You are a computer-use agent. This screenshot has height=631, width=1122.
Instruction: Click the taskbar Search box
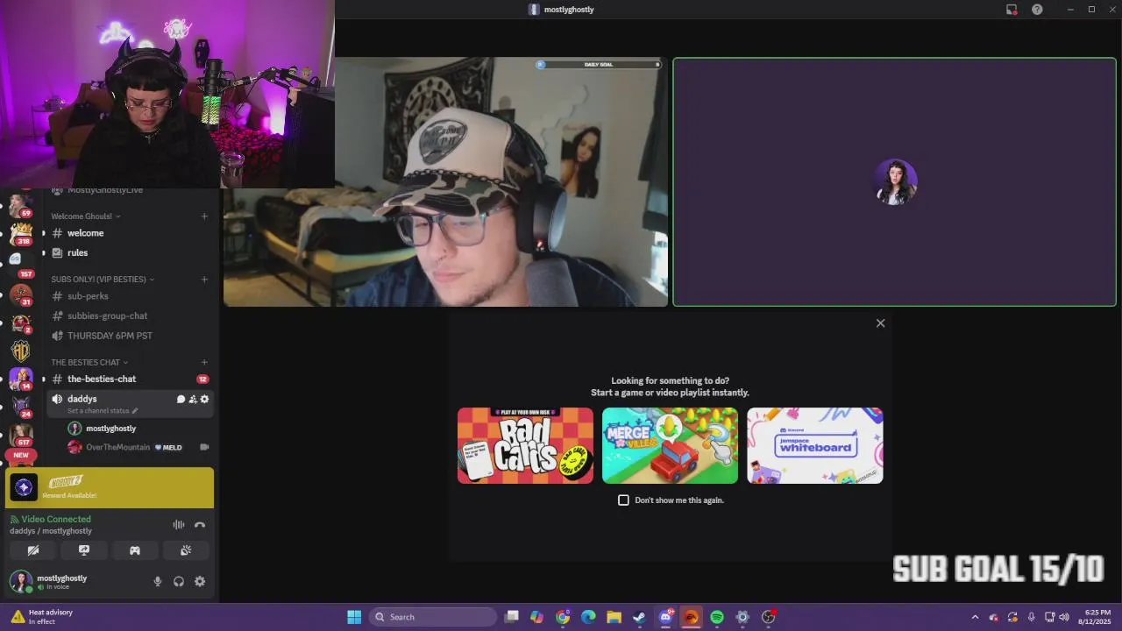click(x=433, y=617)
